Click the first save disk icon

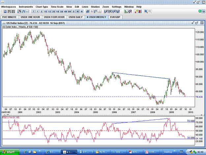point(9,12)
